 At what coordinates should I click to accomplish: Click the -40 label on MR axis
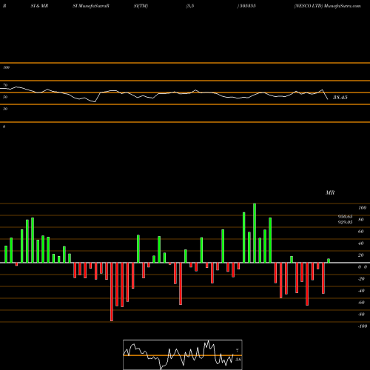tap(361, 291)
